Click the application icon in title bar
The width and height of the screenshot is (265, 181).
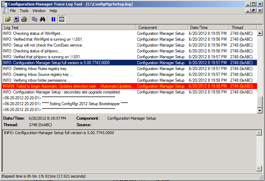click(4, 4)
